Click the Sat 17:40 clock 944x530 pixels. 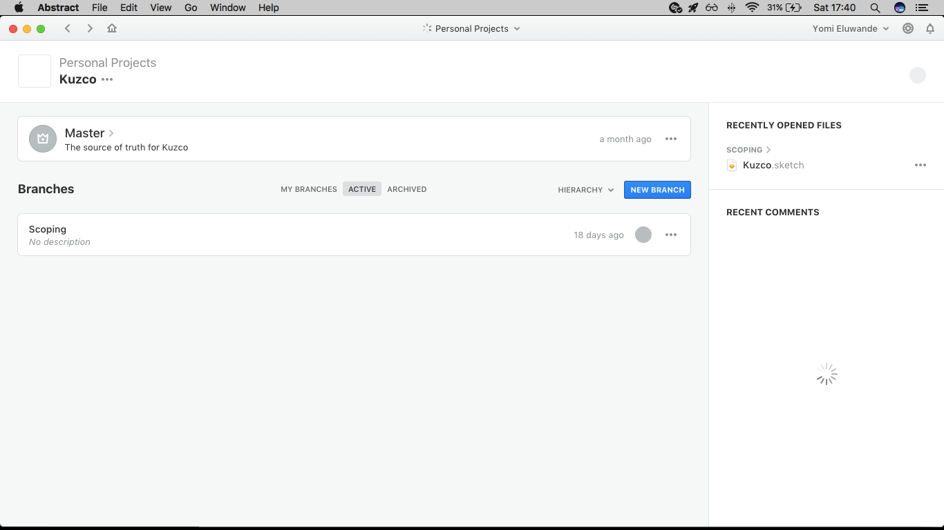(x=835, y=8)
